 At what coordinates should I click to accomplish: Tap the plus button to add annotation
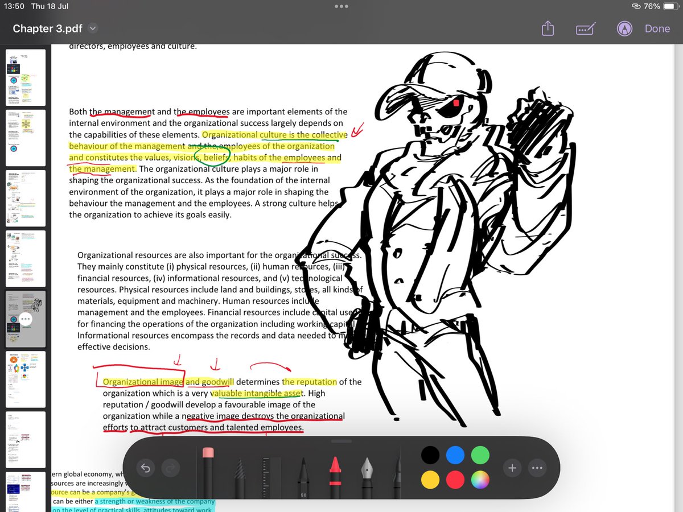(x=512, y=468)
